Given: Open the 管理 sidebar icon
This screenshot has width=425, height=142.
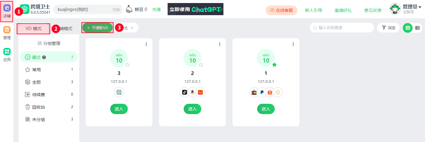Looking at the screenshot, I should (x=7, y=33).
